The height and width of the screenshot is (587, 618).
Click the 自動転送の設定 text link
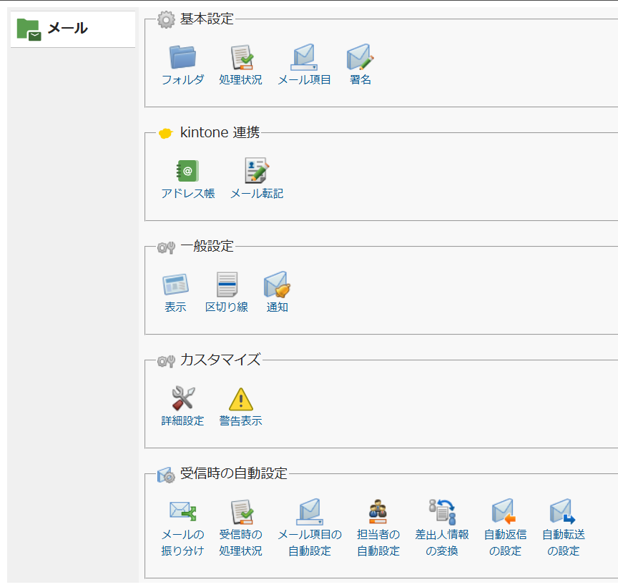[564, 543]
